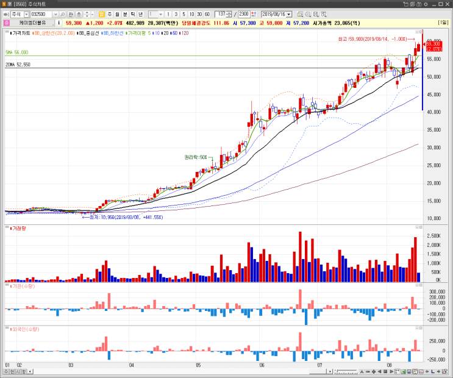Click the Excel export icon in bottom toolbar
Screen dimensions: 453x378
403,372
